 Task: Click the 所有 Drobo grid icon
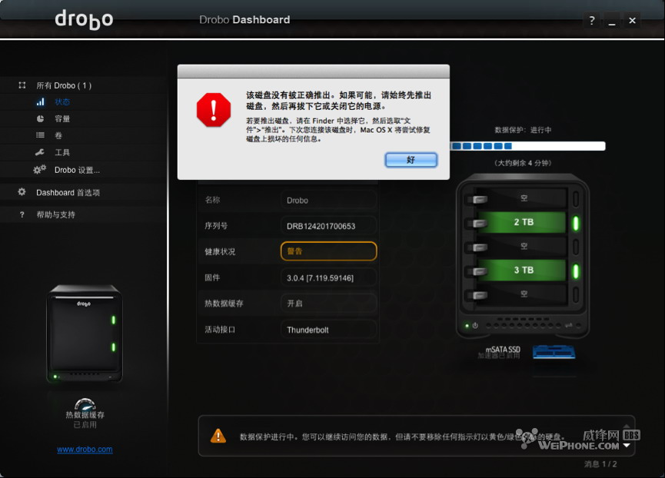click(x=22, y=85)
